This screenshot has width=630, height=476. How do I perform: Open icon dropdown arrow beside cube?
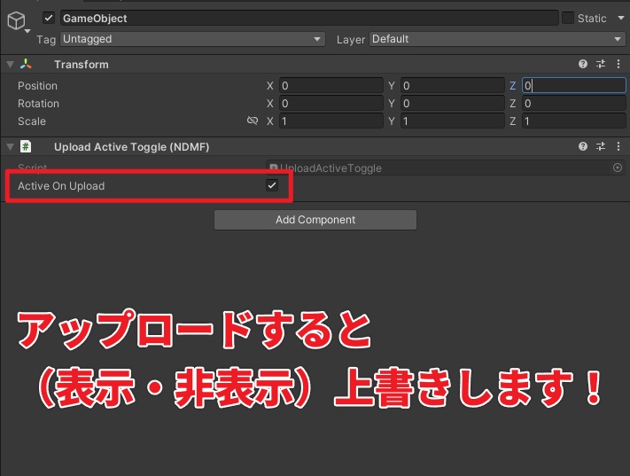(x=27, y=31)
